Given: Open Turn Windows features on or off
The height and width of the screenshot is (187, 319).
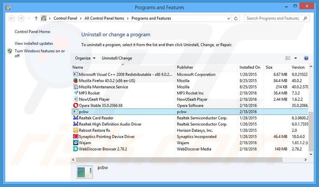Looking at the screenshot, I should click(40, 53).
